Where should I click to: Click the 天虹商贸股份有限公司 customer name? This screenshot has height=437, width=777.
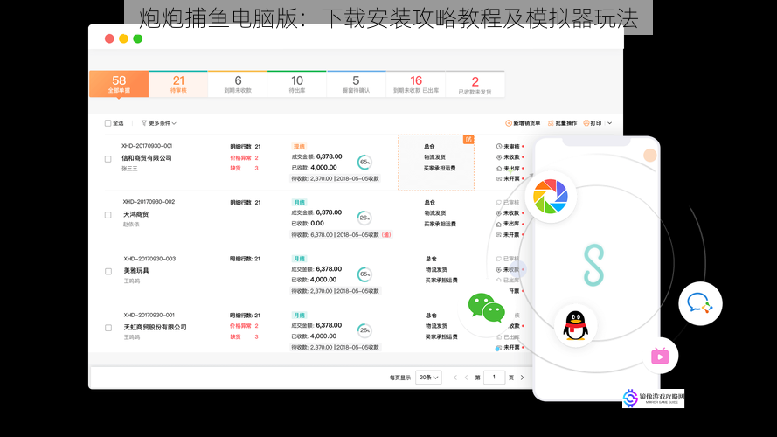pyautogui.click(x=155, y=327)
